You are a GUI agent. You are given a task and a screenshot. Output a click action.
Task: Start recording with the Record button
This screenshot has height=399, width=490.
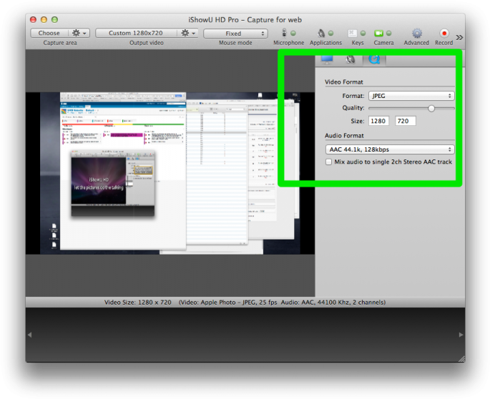[x=444, y=33]
